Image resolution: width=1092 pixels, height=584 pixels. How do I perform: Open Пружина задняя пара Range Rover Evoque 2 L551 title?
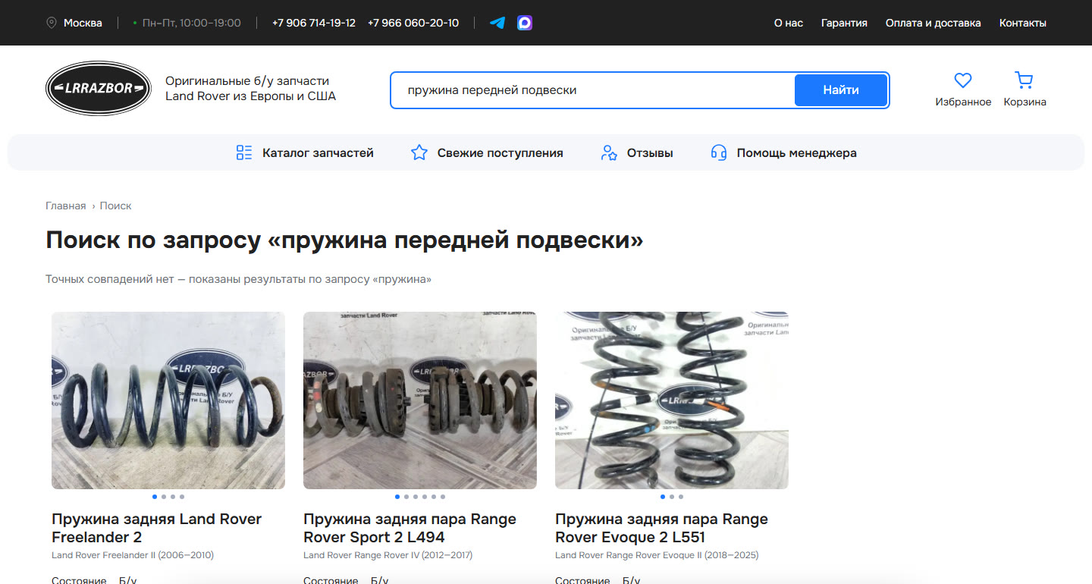point(662,528)
